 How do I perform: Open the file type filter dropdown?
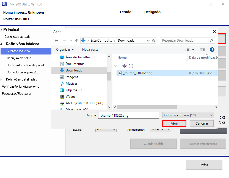tap(188, 115)
